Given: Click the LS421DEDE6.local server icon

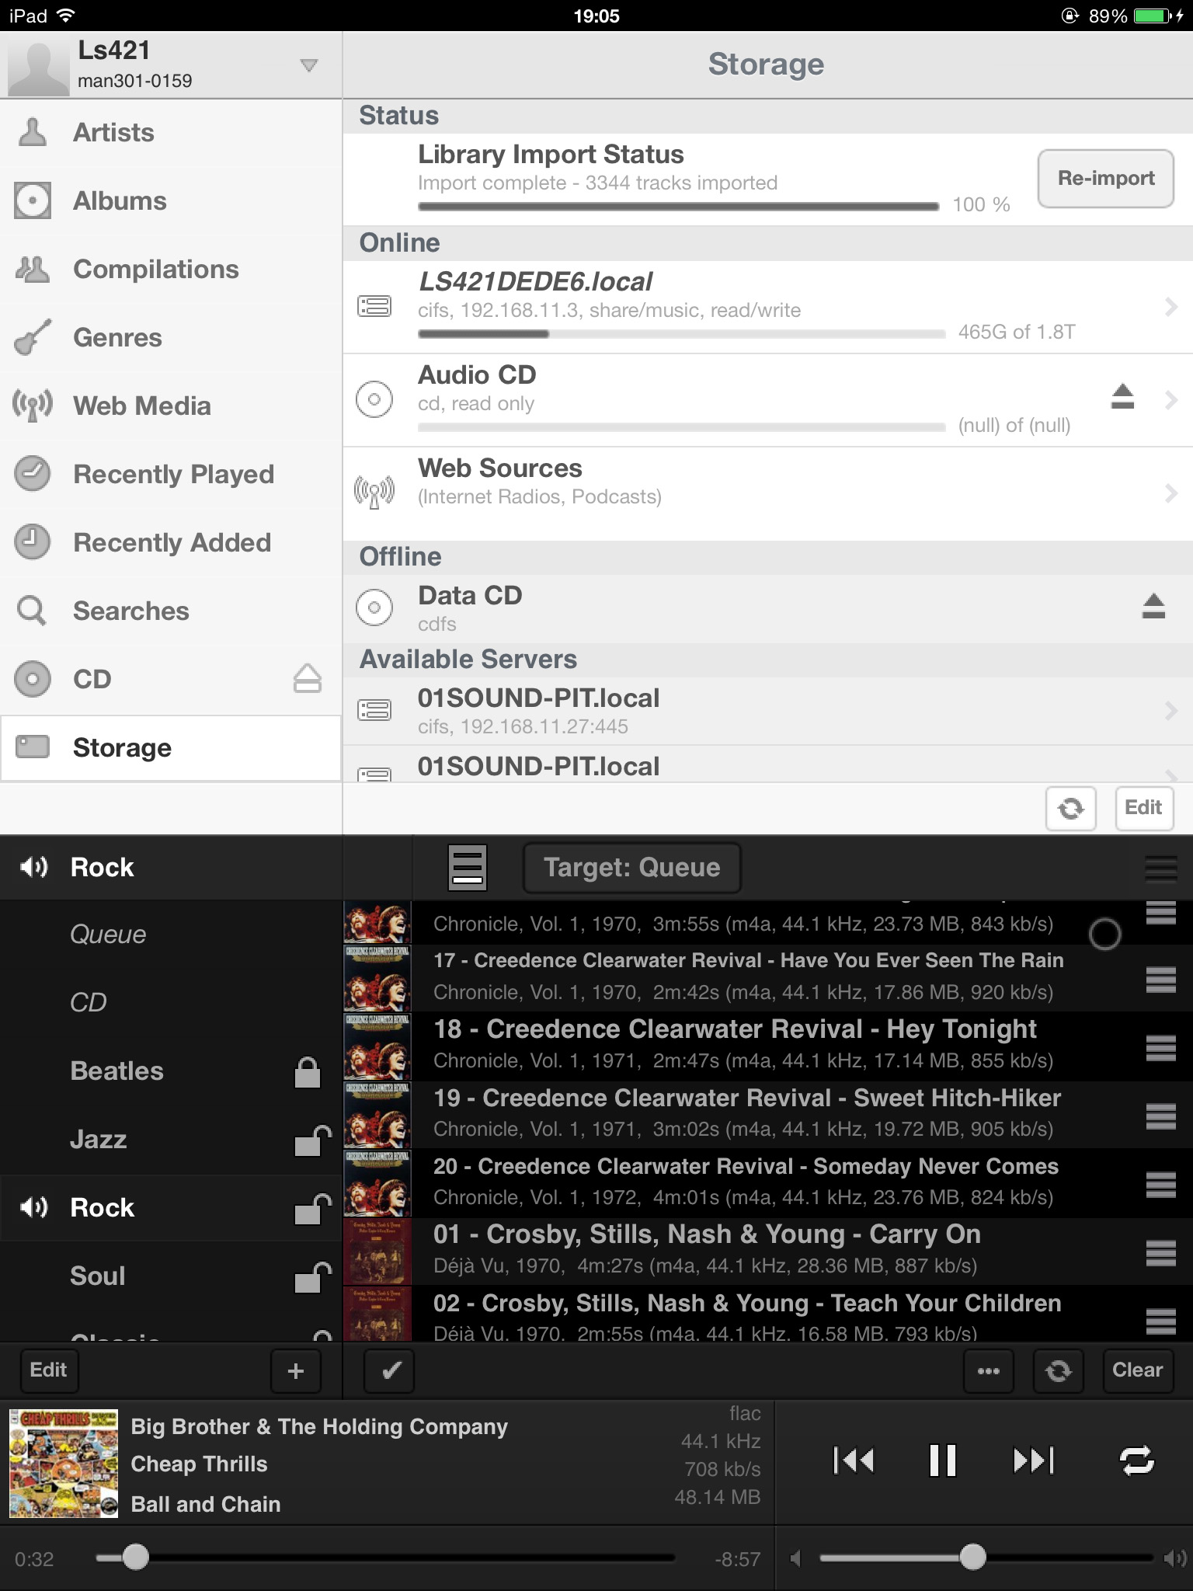Looking at the screenshot, I should pos(374,306).
